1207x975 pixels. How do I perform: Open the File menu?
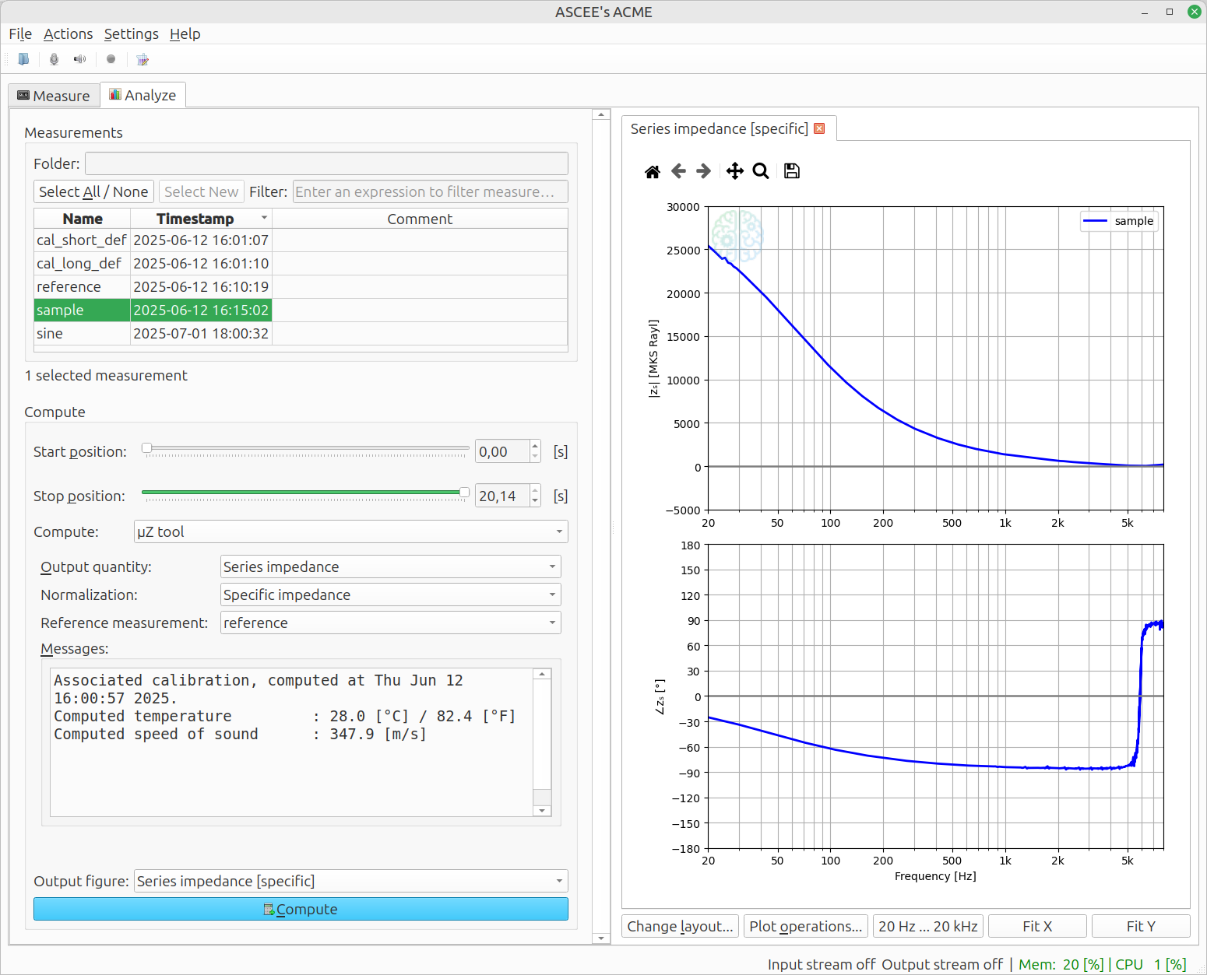click(20, 33)
